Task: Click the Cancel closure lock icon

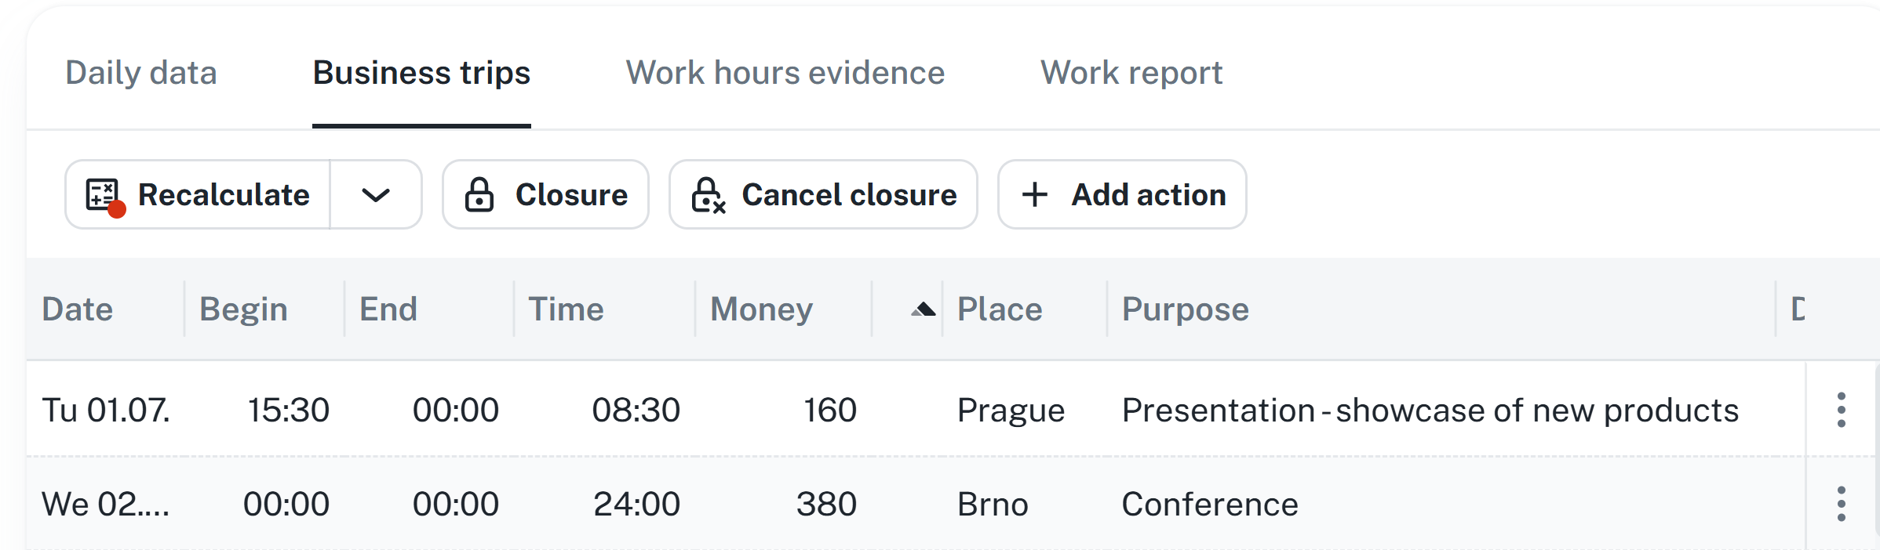Action: coord(707,195)
